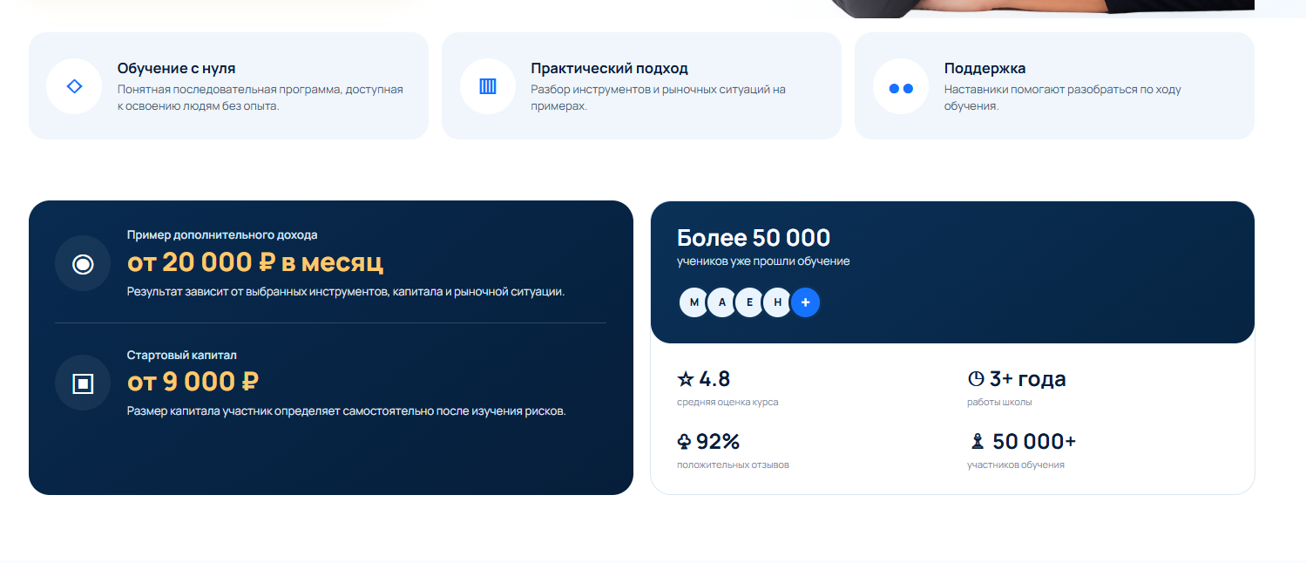
Task: Click the description starting Понятная последовательная программа
Action: click(261, 98)
